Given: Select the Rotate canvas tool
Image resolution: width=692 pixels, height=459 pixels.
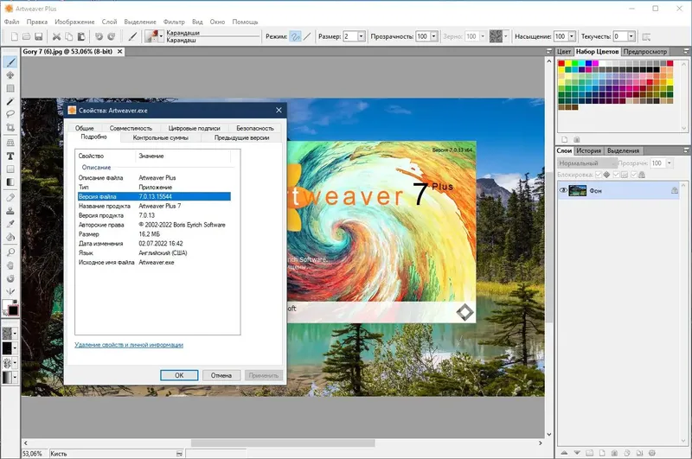Looking at the screenshot, I should pos(10,278).
